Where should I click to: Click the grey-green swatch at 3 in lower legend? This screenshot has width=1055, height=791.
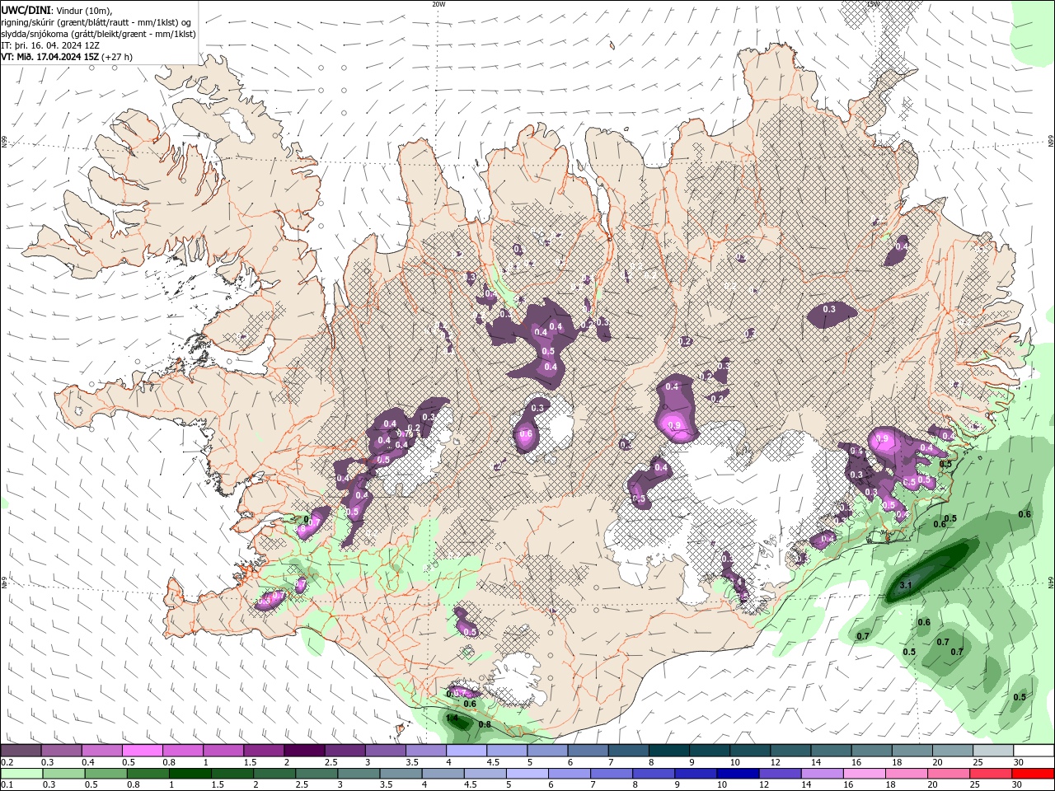pyautogui.click(x=358, y=774)
